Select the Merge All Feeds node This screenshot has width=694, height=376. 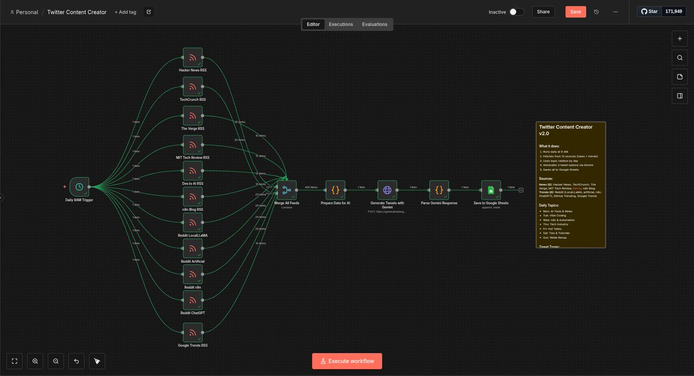coord(287,189)
